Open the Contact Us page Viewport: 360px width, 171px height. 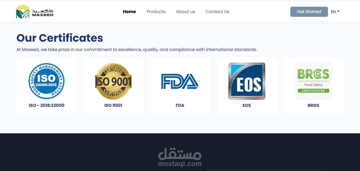tap(217, 12)
